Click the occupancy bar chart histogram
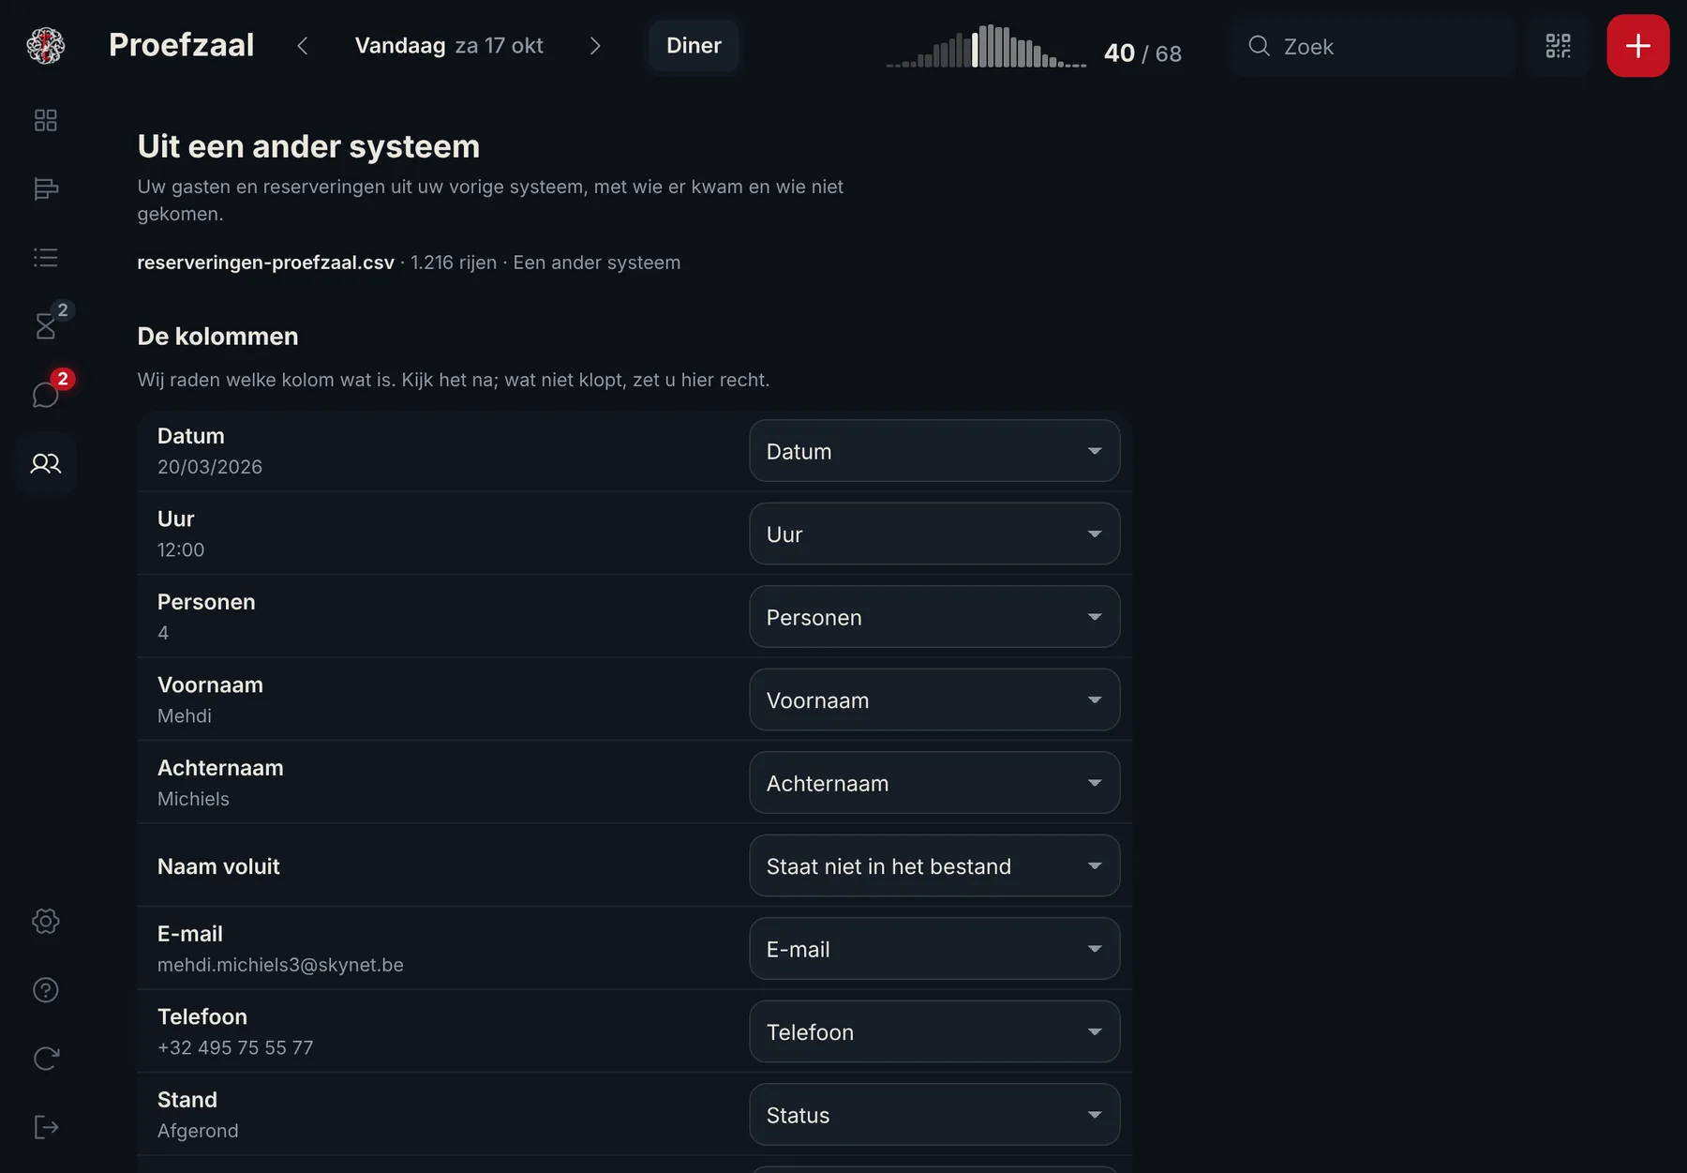 click(x=986, y=46)
